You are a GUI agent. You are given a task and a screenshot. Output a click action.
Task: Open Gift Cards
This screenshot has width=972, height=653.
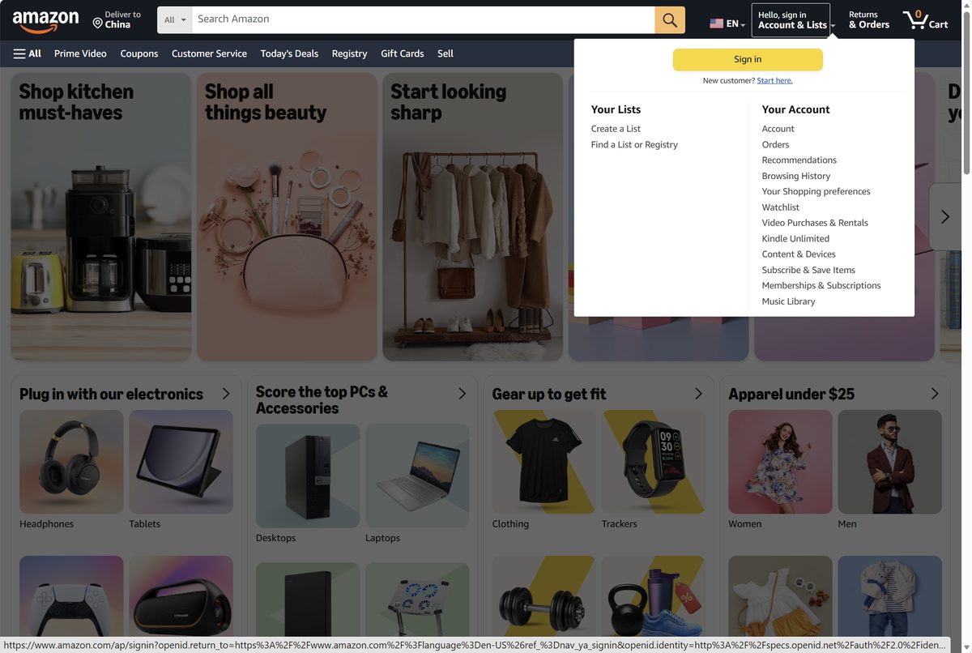click(x=403, y=53)
